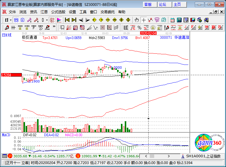226x167 pixels.
Task: Open the notepad document icon
Action: click(186, 20)
